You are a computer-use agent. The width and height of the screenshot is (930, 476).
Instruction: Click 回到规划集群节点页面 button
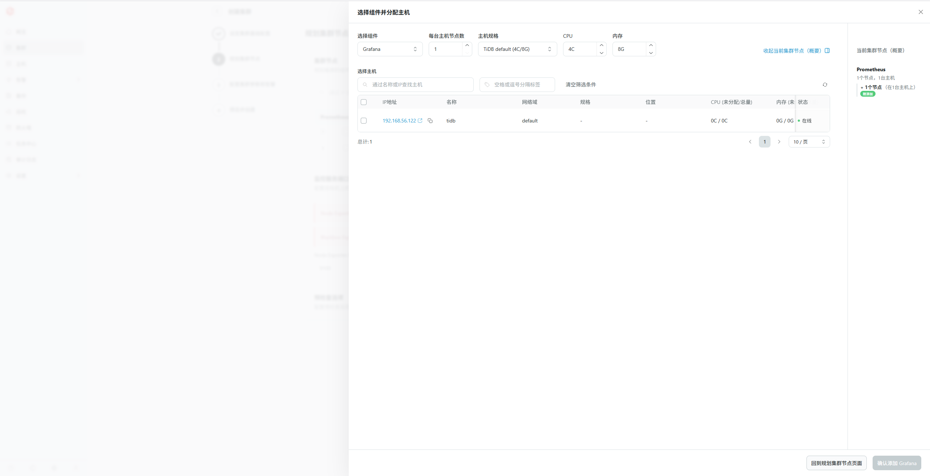(836, 463)
